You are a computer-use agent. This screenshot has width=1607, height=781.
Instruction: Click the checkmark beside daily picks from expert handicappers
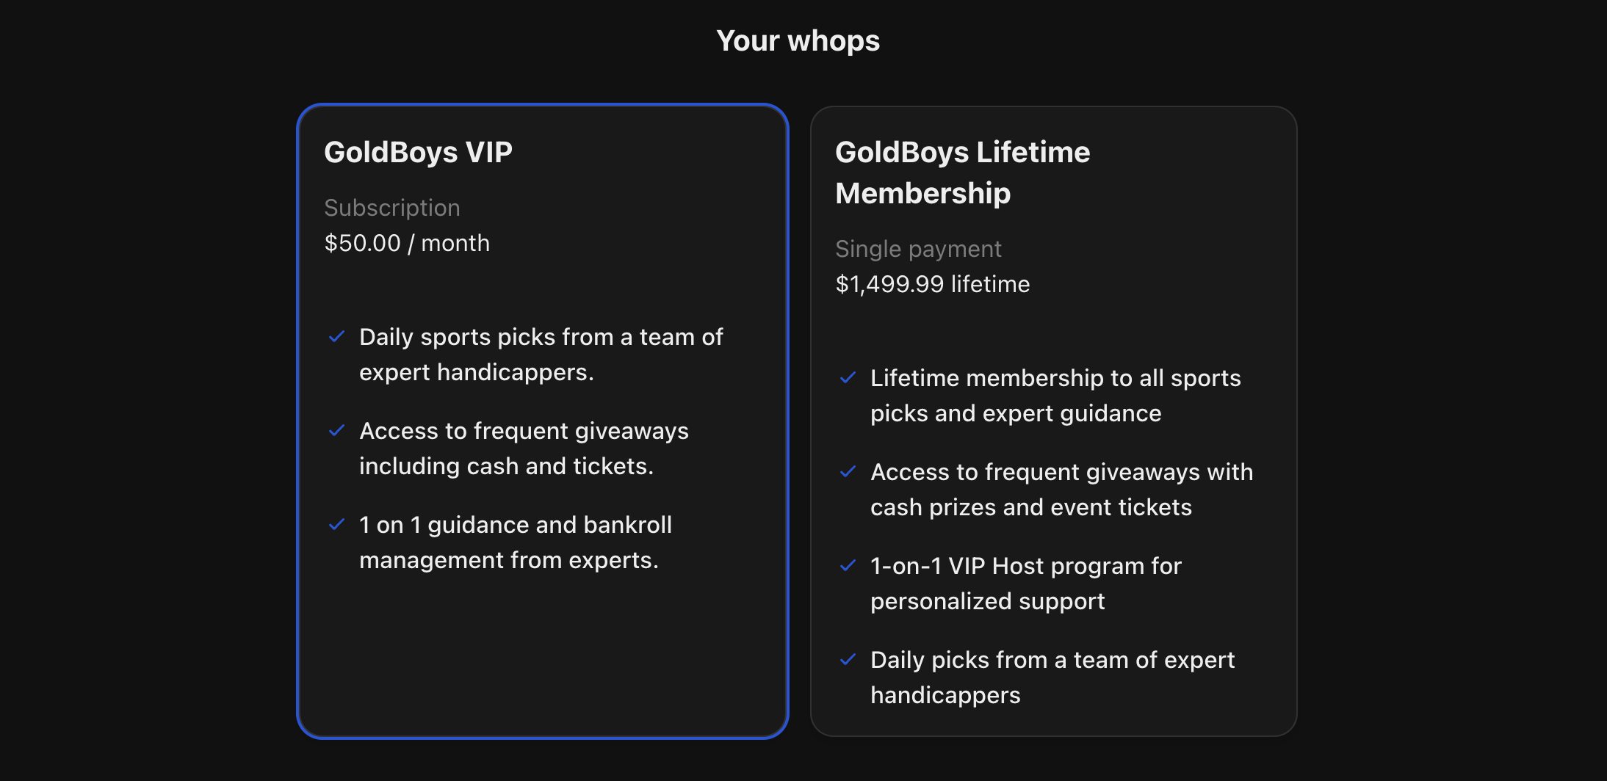point(848,660)
